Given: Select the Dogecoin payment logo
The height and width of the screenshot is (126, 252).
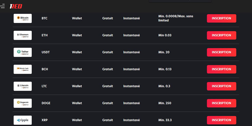Looking at the screenshot, I should 23,103.
